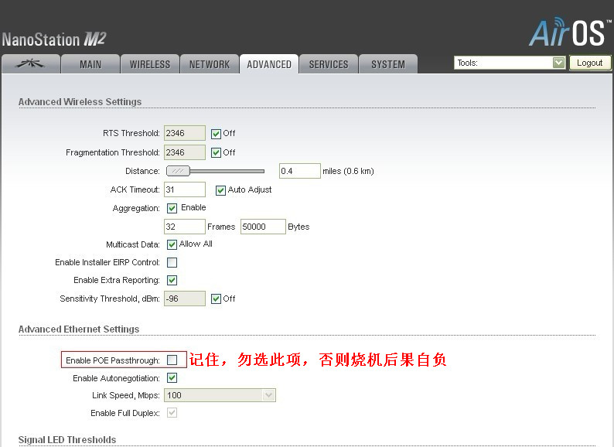Click the 'miles (0.6 km)' text

[348, 171]
